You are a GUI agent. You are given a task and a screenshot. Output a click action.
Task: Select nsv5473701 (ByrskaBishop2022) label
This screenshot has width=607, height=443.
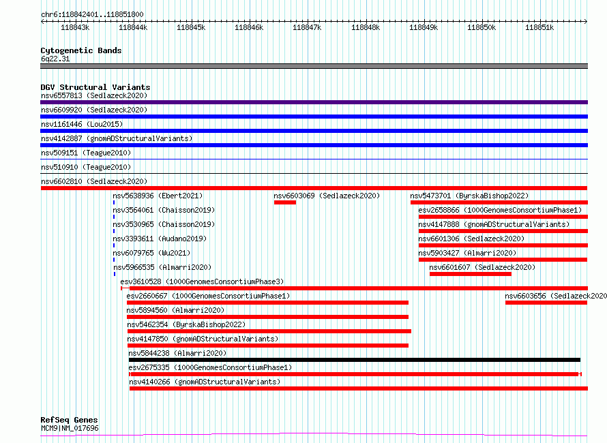tap(469, 196)
